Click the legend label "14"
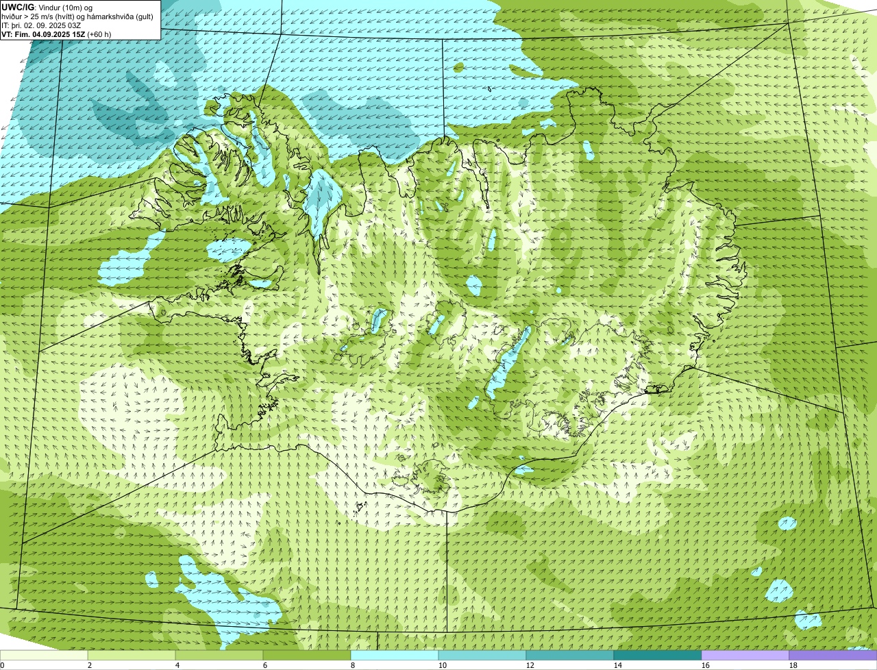Viewport: 877px width, 670px height. click(x=618, y=665)
